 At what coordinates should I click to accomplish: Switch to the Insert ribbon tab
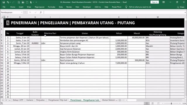click(21, 7)
